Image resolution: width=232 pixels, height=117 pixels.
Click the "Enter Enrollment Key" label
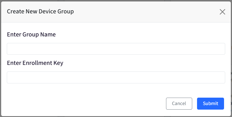click(35, 63)
